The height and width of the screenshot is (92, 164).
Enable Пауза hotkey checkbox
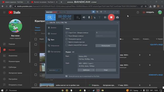coord(67,36)
